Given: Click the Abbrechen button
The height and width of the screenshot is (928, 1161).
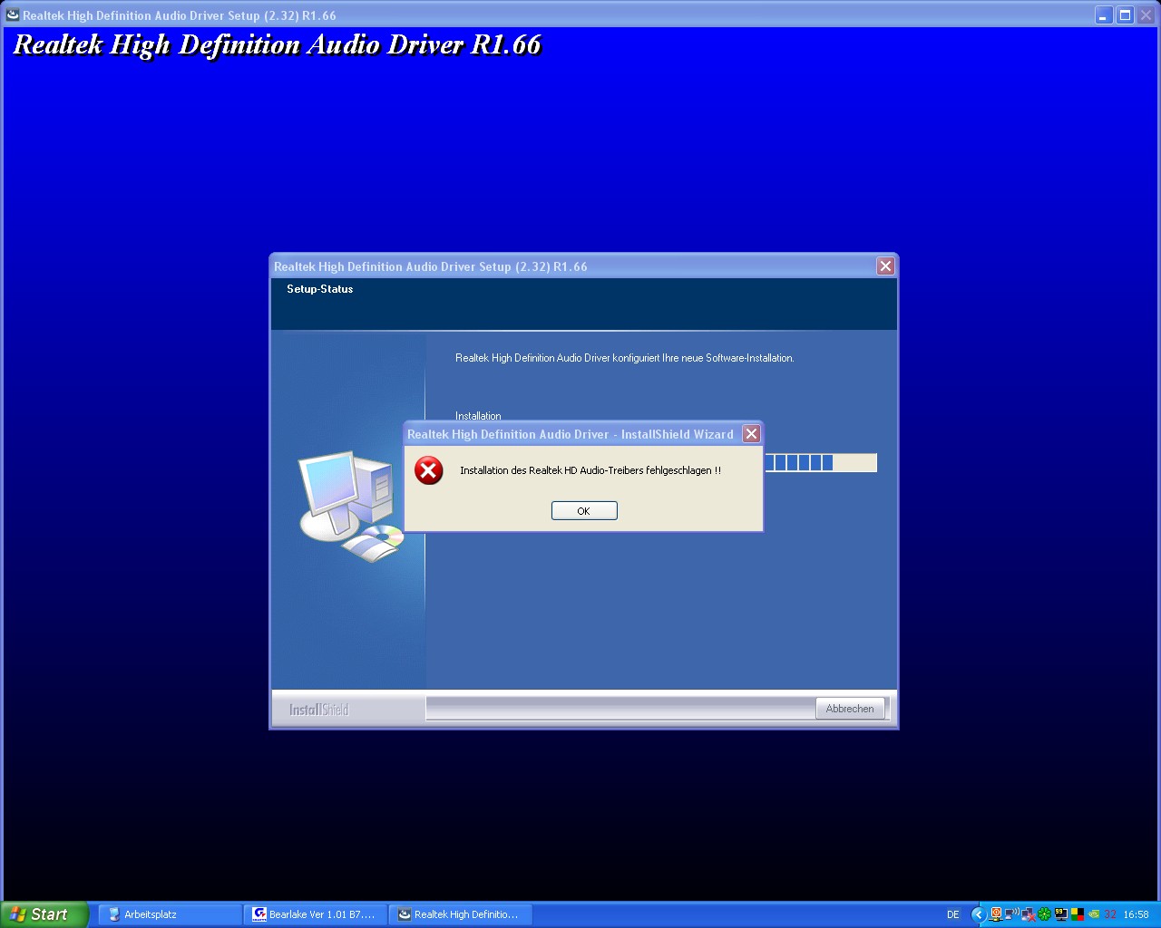Looking at the screenshot, I should tap(850, 709).
